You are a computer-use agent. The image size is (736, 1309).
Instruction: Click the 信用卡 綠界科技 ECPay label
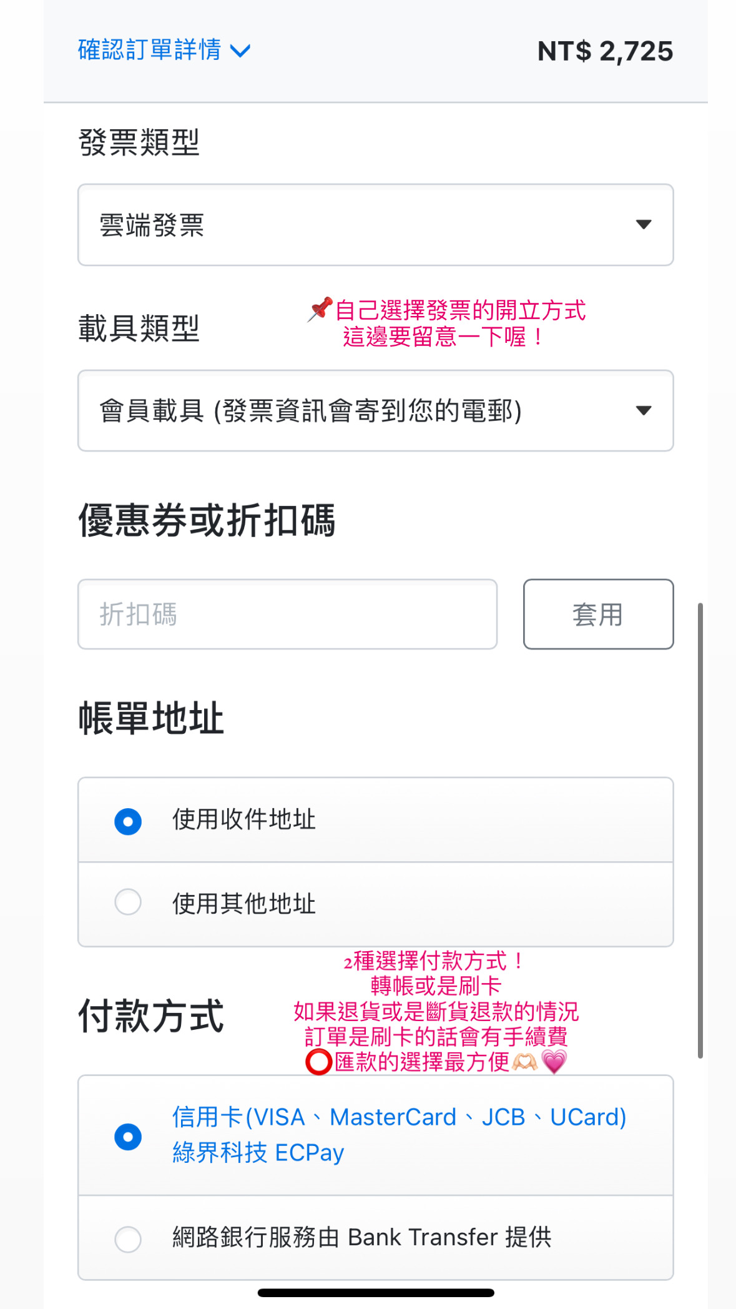tap(400, 1134)
